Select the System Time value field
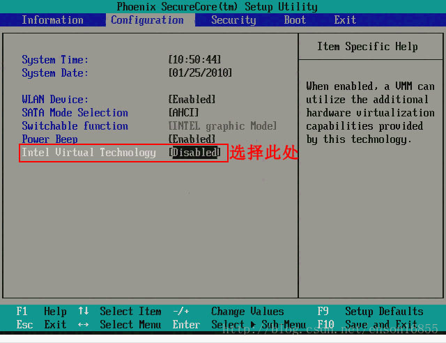This screenshot has width=446, height=343. coord(195,59)
